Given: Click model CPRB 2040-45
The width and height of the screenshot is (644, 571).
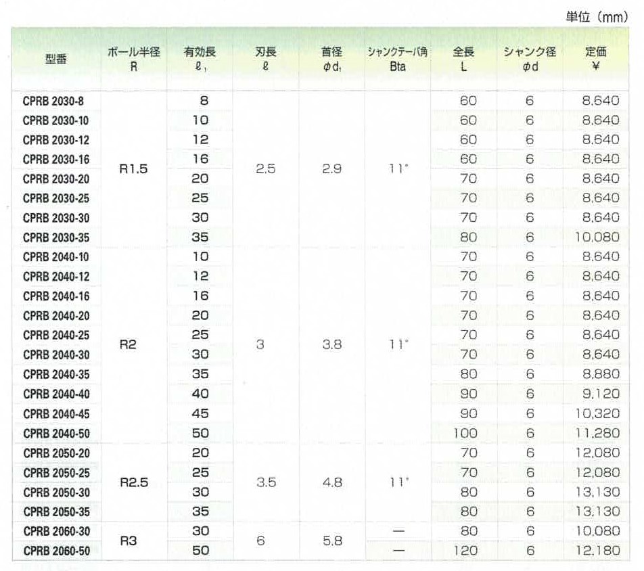Looking at the screenshot, I should (x=56, y=414).
